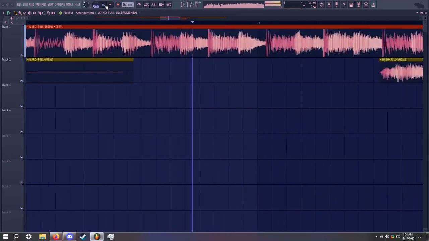Open the FILE menu
Image resolution: width=429 pixels, height=241 pixels.
[19, 5]
